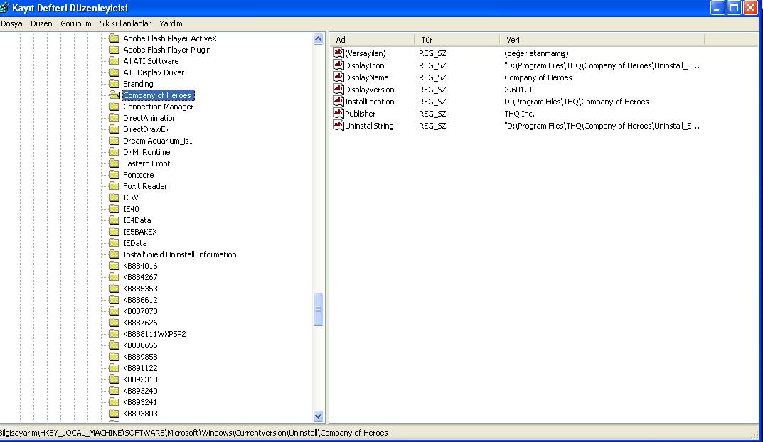Screen dimensions: 763x442
Task: Select the KB884016 key
Action: pos(140,266)
